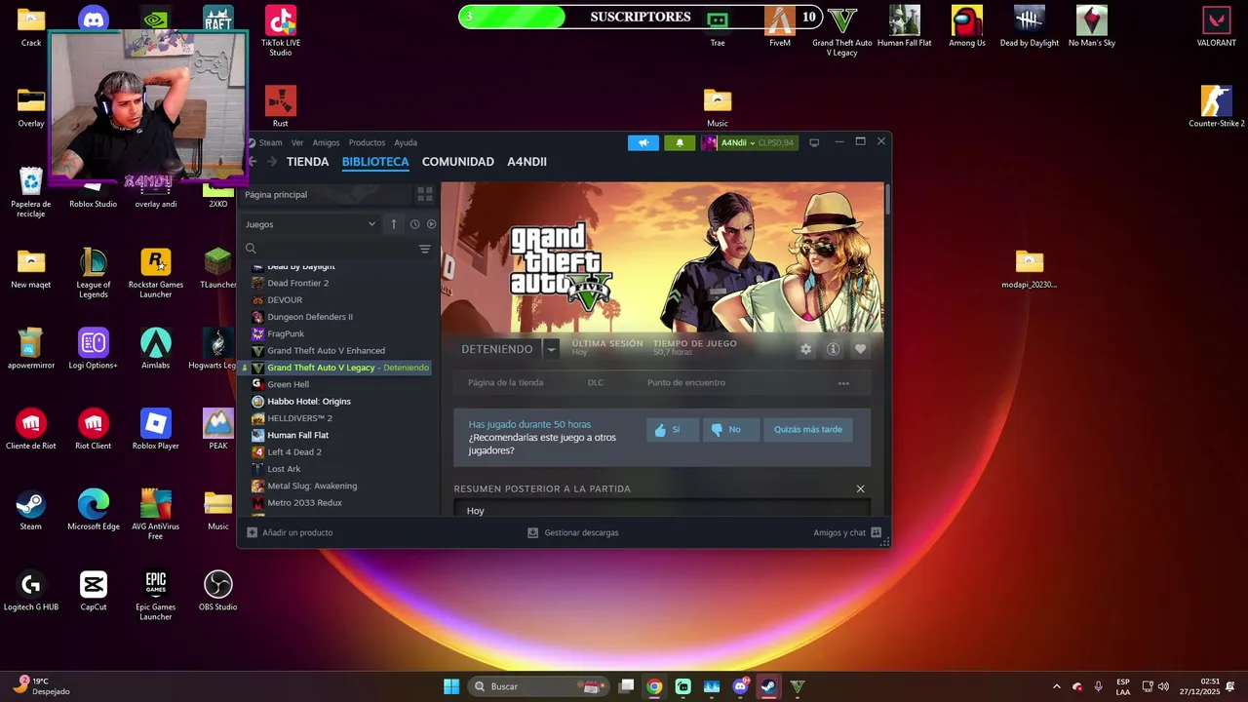Go back in Steam navigation

click(253, 162)
